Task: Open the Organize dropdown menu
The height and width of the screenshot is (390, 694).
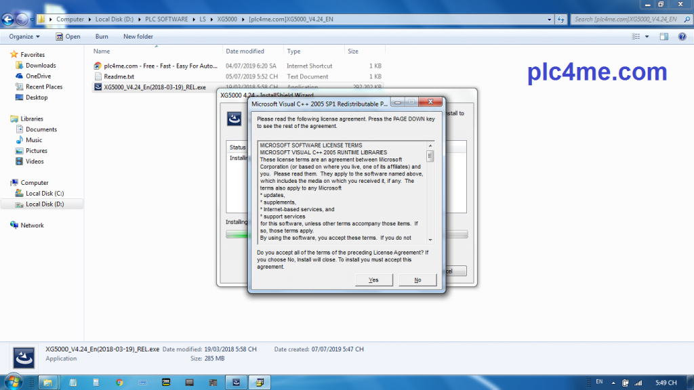Action: pos(25,37)
